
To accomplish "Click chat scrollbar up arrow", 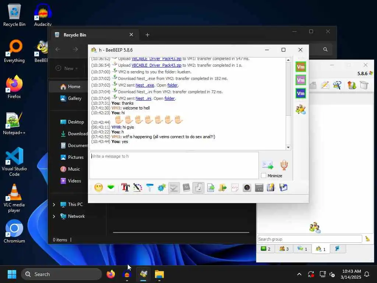I will [x=288, y=60].
